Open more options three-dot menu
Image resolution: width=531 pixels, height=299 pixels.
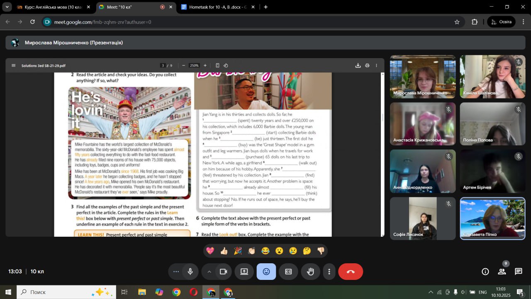[x=329, y=272]
